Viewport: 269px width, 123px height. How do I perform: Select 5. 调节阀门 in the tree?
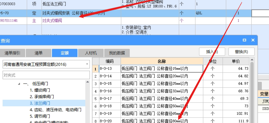click(x=40, y=116)
